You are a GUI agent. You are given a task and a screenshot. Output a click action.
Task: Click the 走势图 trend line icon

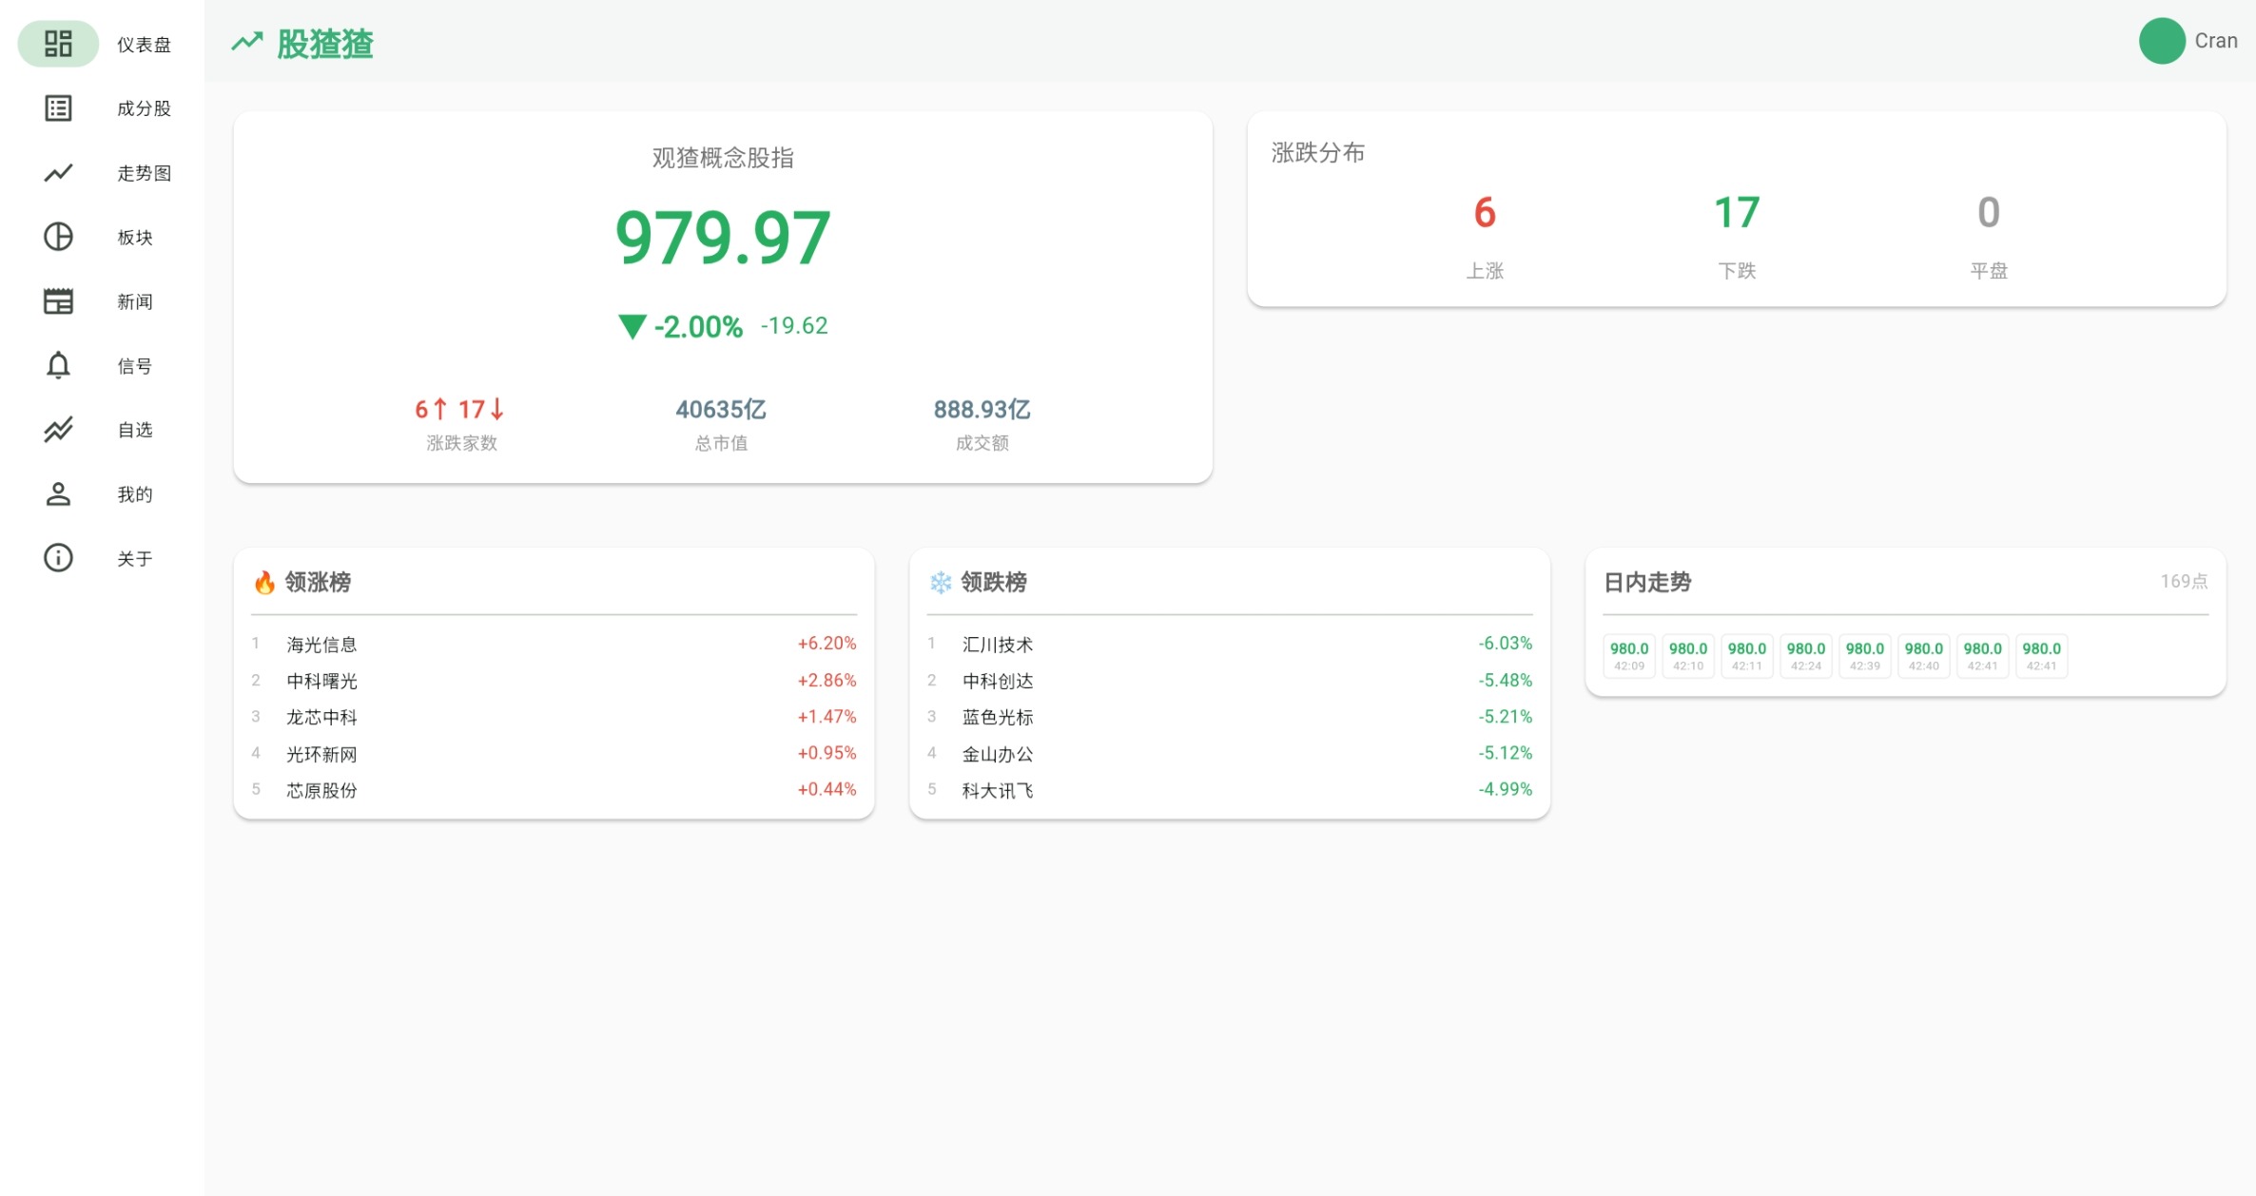coord(58,173)
